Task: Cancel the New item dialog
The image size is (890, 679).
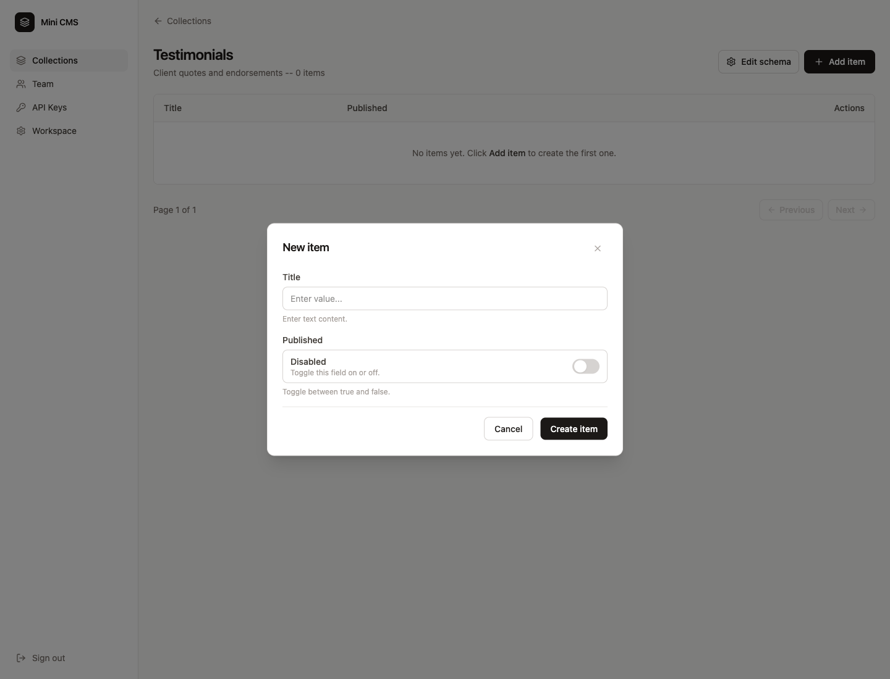Action: pos(508,429)
